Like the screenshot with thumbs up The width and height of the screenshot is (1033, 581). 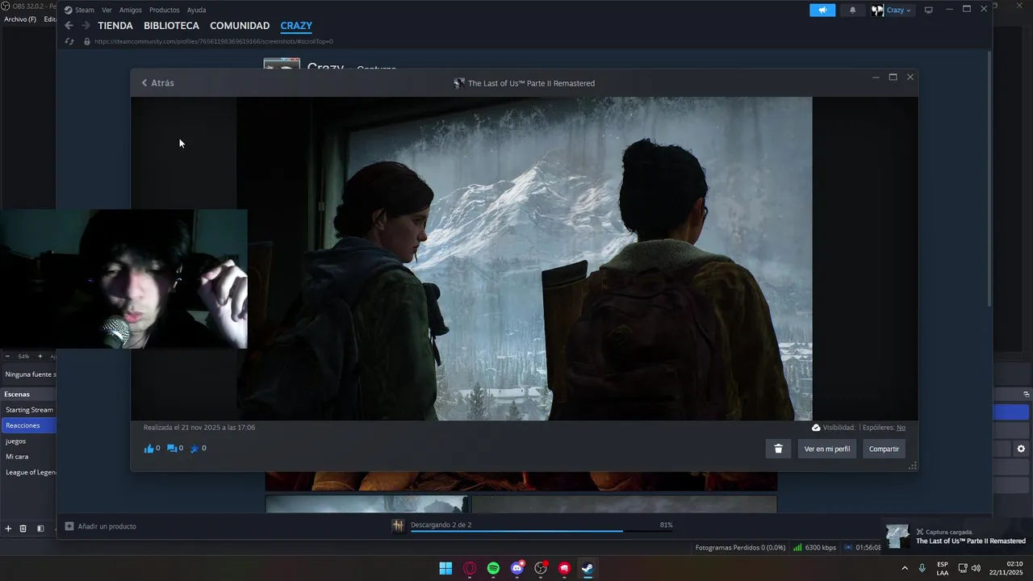point(148,449)
